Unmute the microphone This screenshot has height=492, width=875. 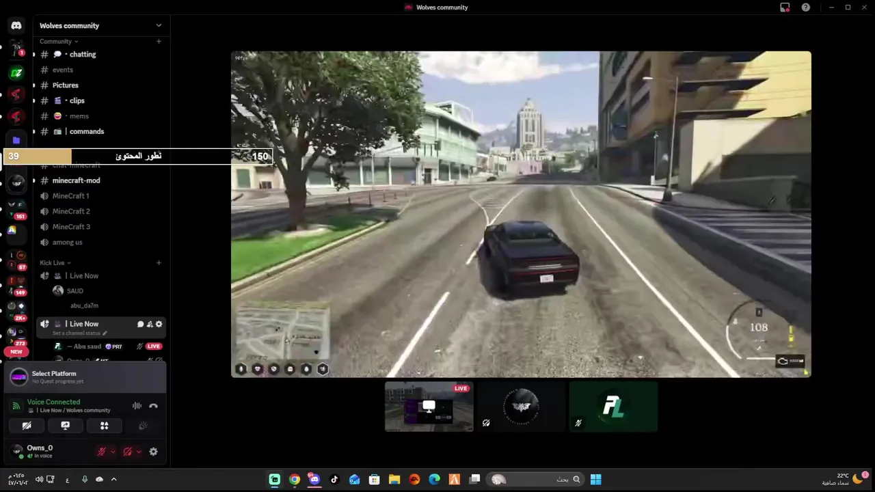click(x=101, y=452)
